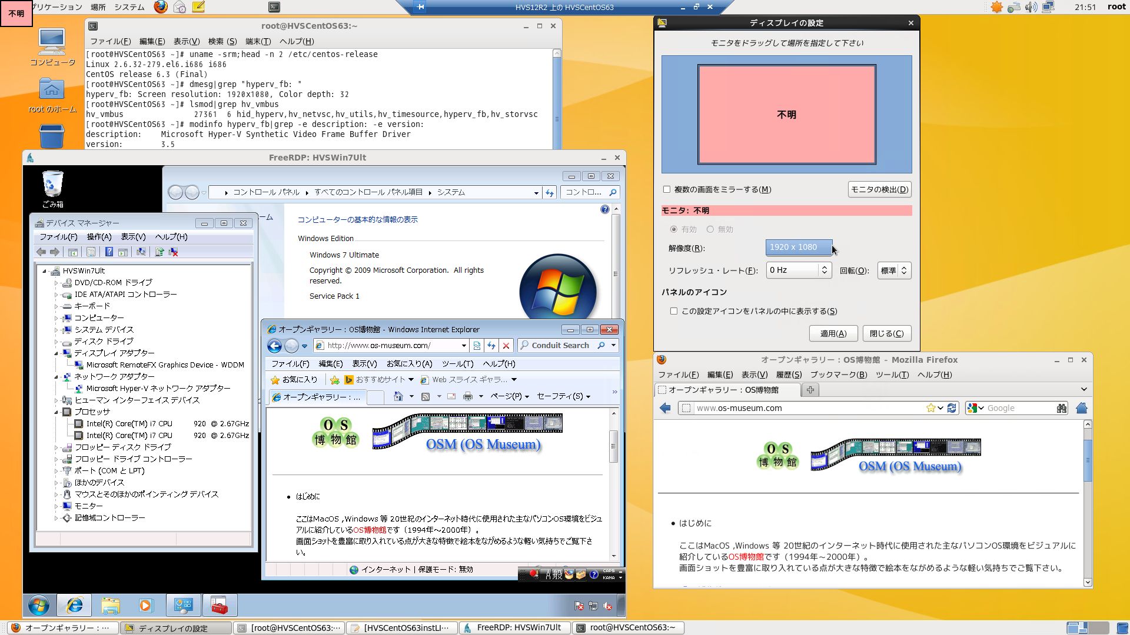This screenshot has height=635, width=1130.
Task: Select the 有効 radio button
Action: tap(674, 229)
